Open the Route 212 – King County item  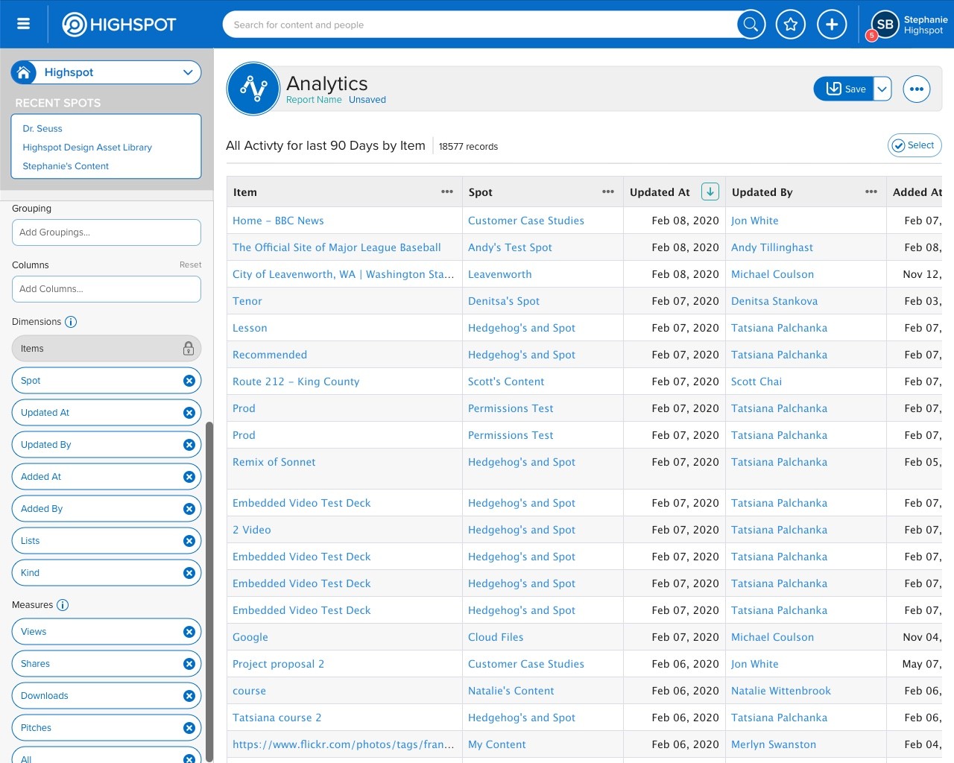(x=296, y=381)
